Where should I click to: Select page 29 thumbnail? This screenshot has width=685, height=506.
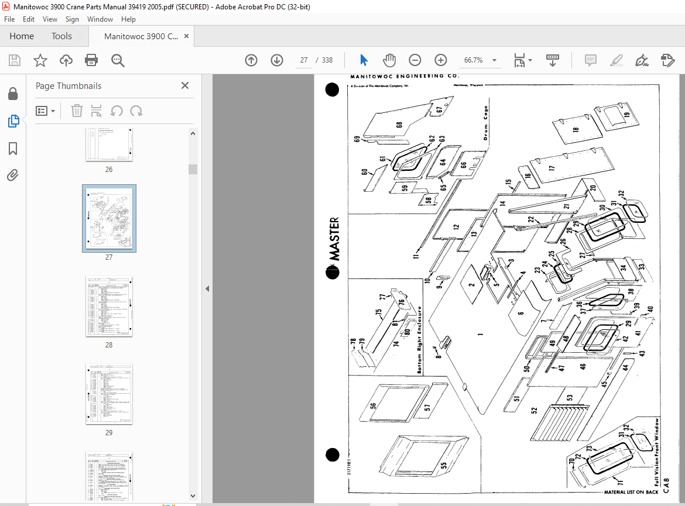(x=109, y=394)
